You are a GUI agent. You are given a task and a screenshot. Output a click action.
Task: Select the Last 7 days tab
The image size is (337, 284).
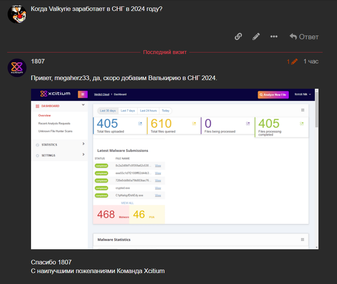(128, 111)
